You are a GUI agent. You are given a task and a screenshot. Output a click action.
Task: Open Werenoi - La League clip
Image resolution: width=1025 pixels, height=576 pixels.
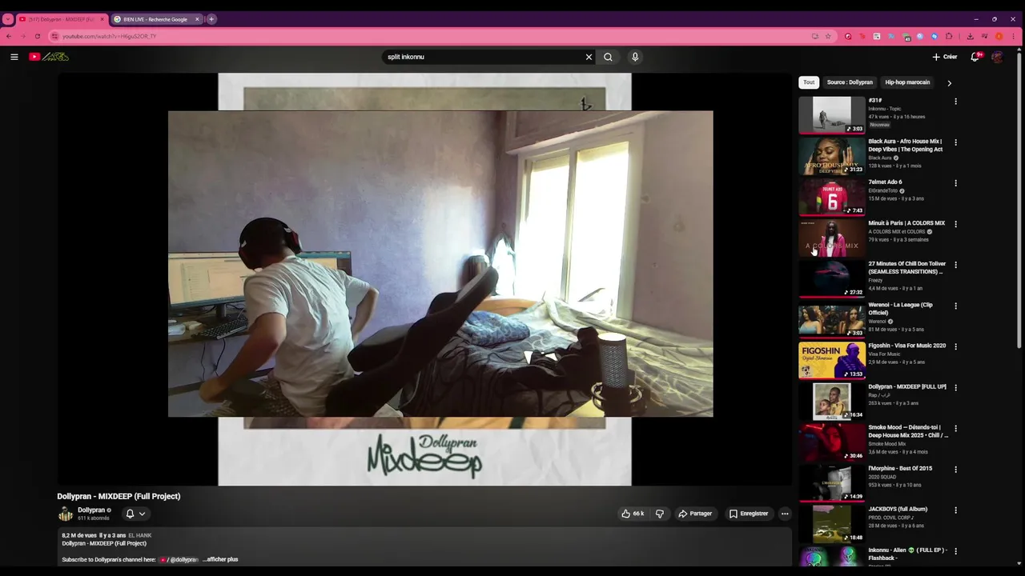click(901, 309)
